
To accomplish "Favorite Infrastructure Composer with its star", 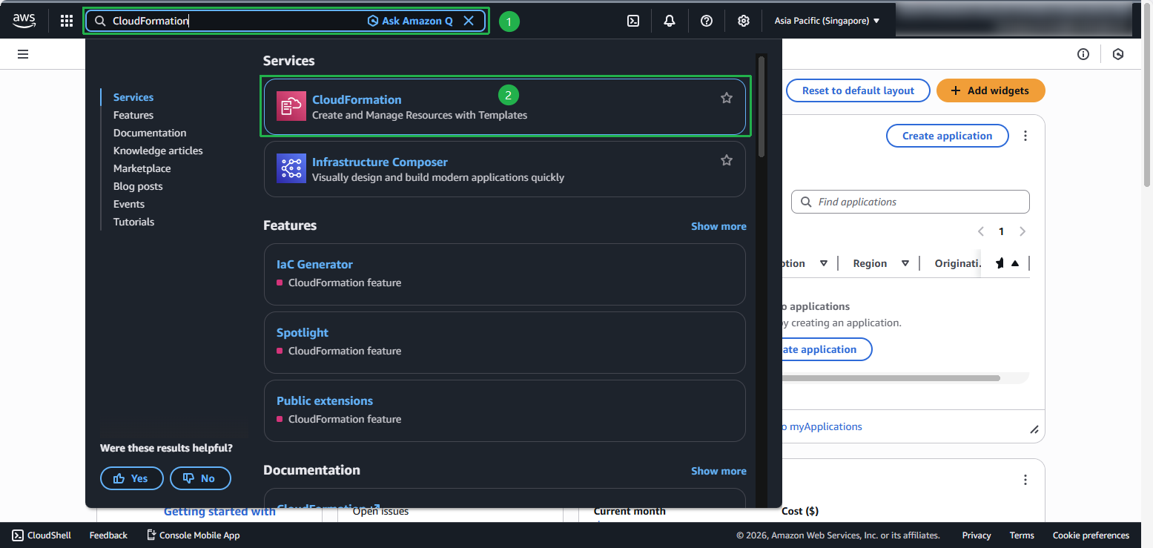I will click(726, 159).
